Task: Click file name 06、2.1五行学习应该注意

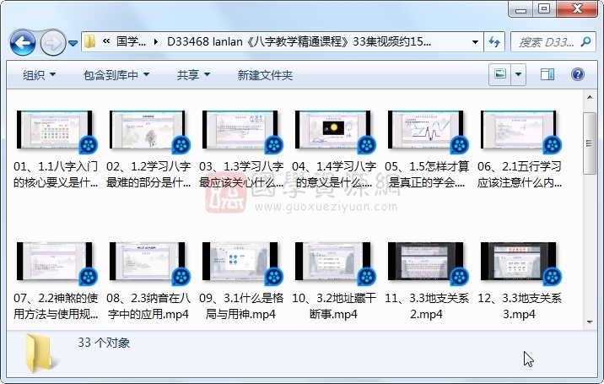Action: pyautogui.click(x=520, y=174)
